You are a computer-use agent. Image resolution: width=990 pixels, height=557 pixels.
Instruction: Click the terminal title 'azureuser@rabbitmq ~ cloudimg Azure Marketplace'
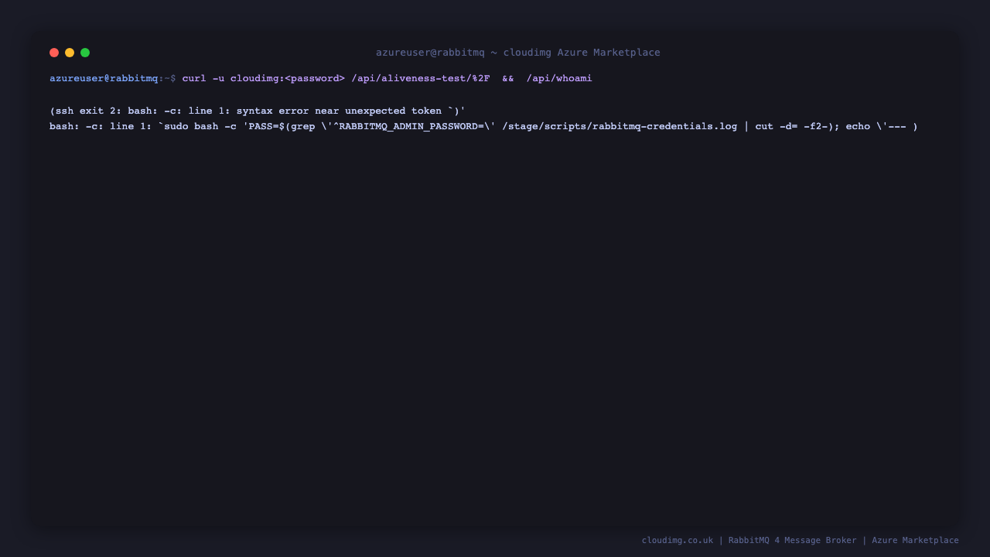(518, 53)
